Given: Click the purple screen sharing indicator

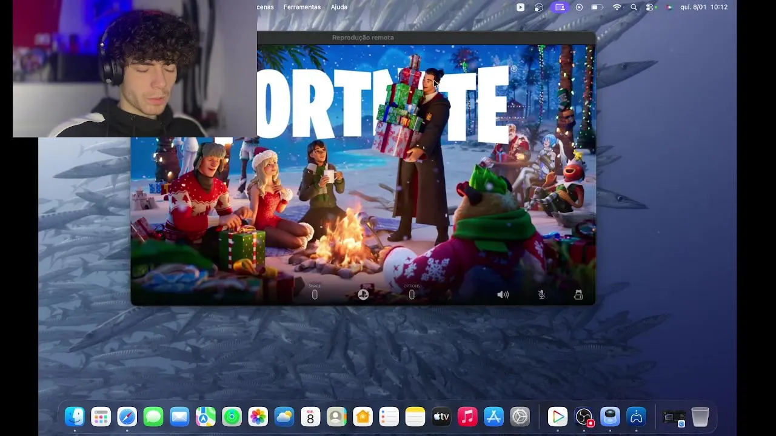Looking at the screenshot, I should click(560, 7).
